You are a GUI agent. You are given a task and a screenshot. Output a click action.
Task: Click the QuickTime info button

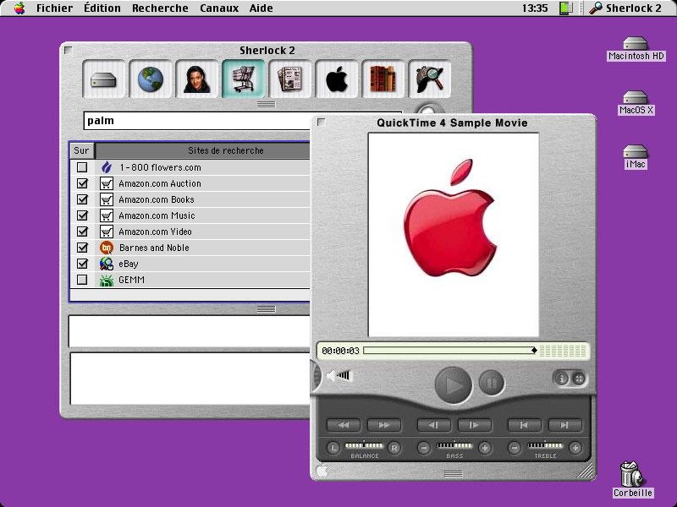click(561, 379)
